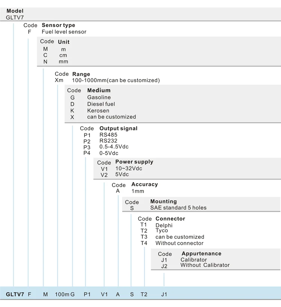Select unit code 'C' for cm
The width and height of the screenshot is (281, 307).
tap(45, 55)
